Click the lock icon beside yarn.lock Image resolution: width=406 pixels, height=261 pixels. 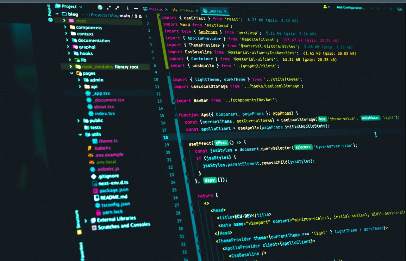tap(98, 212)
